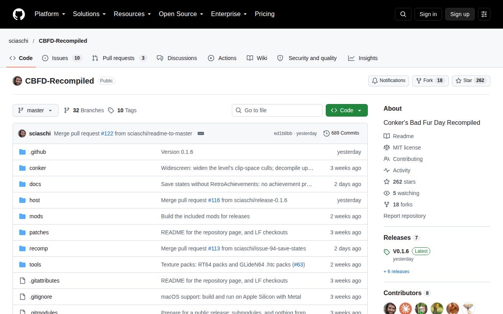
Task: Open the Wiki tab
Action: click(x=257, y=58)
